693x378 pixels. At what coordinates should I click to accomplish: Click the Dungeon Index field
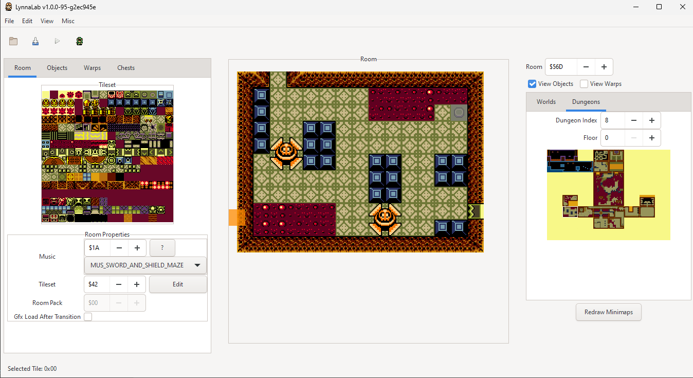coord(613,120)
